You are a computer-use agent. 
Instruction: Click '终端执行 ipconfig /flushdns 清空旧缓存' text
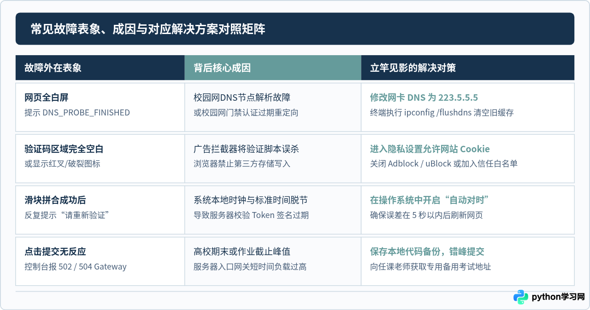point(442,113)
